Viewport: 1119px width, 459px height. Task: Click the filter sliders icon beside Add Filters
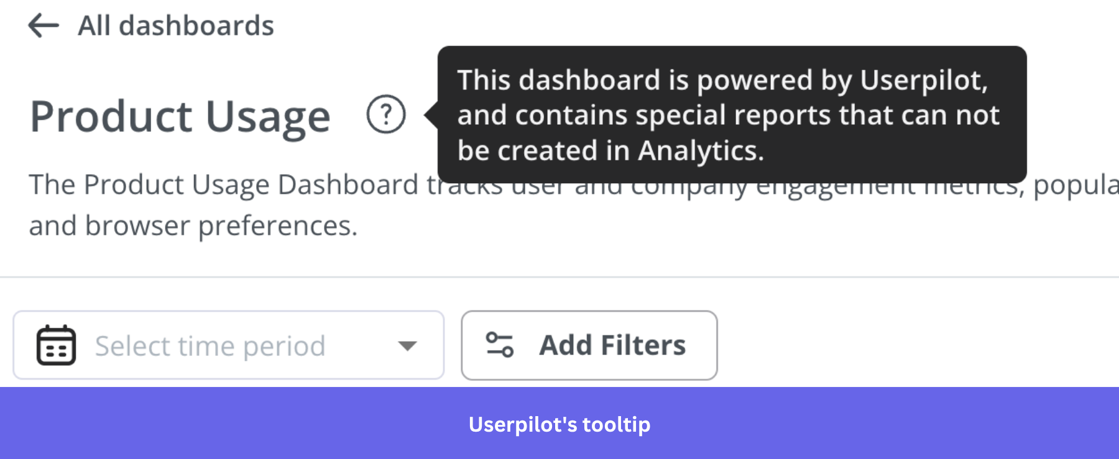tap(500, 345)
